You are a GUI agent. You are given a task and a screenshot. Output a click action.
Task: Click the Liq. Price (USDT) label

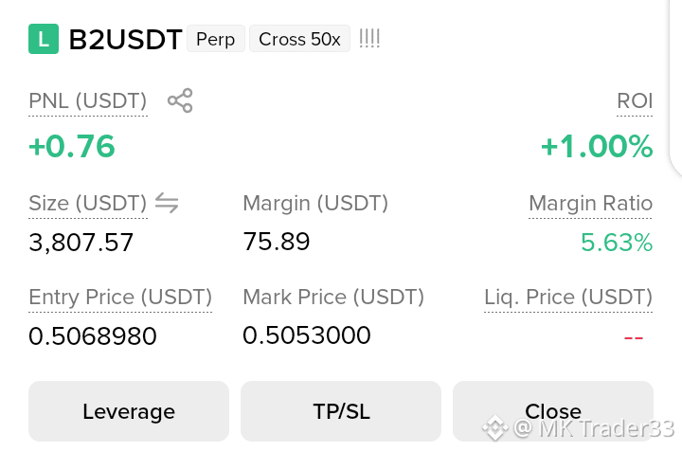point(568,298)
